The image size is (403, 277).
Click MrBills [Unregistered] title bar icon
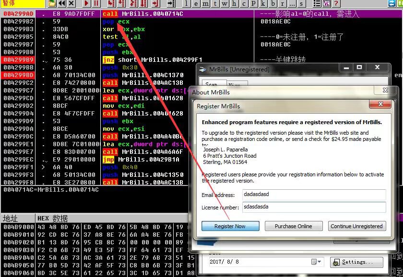(203, 69)
